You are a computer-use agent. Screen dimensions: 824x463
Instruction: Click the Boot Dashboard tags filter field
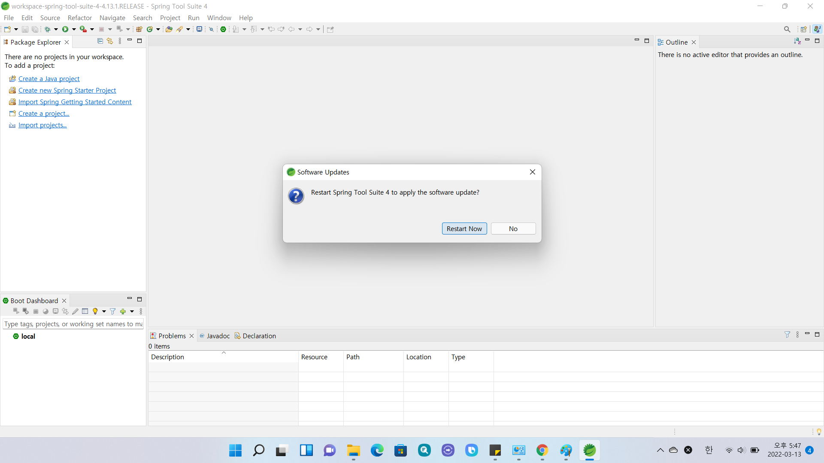pos(73,324)
